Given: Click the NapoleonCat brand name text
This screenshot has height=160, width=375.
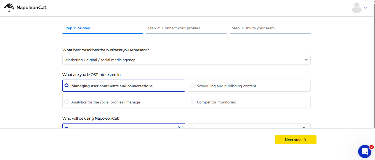Looking at the screenshot, I should 32,8.
